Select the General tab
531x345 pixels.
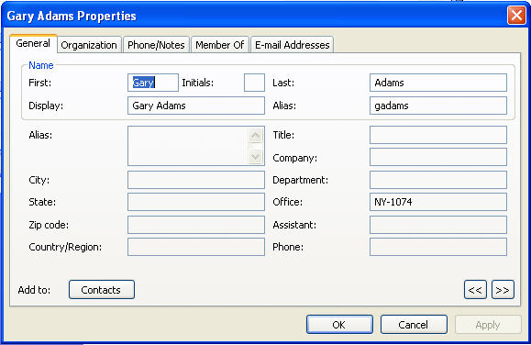click(33, 43)
